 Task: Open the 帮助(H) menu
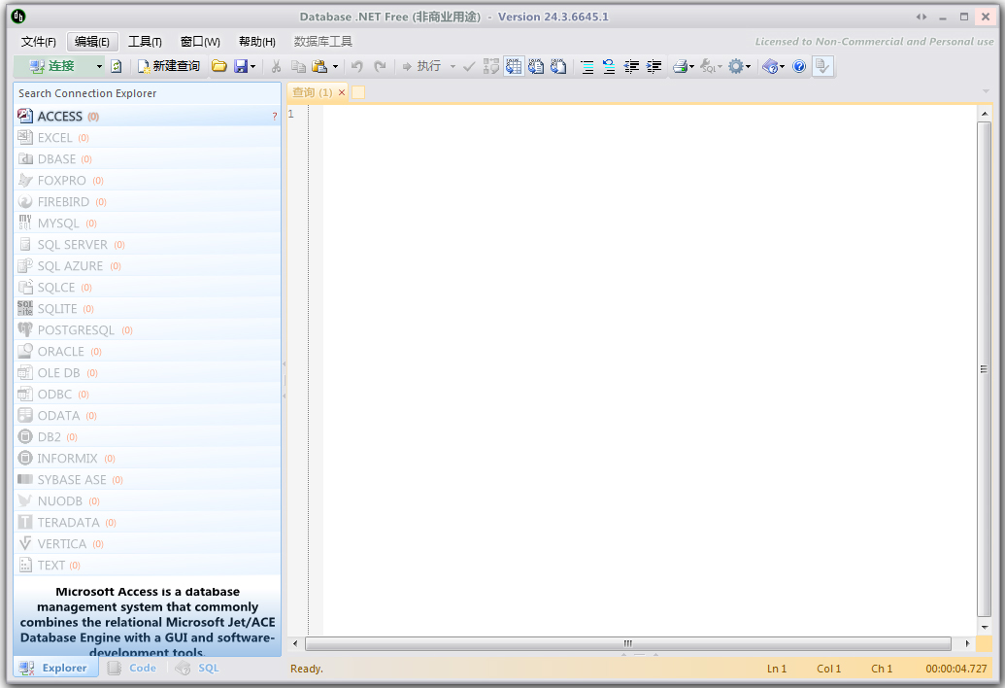coord(257,42)
